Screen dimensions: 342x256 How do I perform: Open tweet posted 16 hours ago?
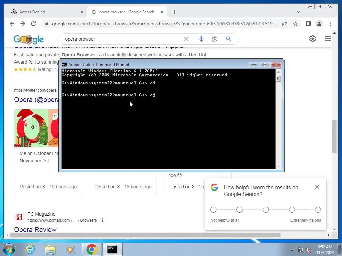123,187
